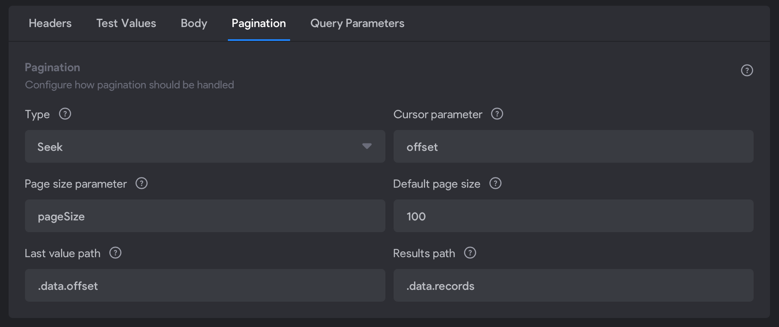Show help for Last value path
Screen dimensions: 779x327
[115, 253]
